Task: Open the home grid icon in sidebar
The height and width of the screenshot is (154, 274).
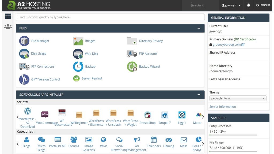Action: coord(8,16)
